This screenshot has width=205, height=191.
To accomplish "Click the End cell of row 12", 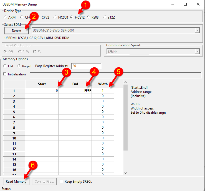I will tap(75, 149).
